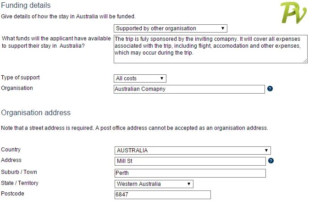Click the arrow of the Country dropdown

pyautogui.click(x=266, y=151)
